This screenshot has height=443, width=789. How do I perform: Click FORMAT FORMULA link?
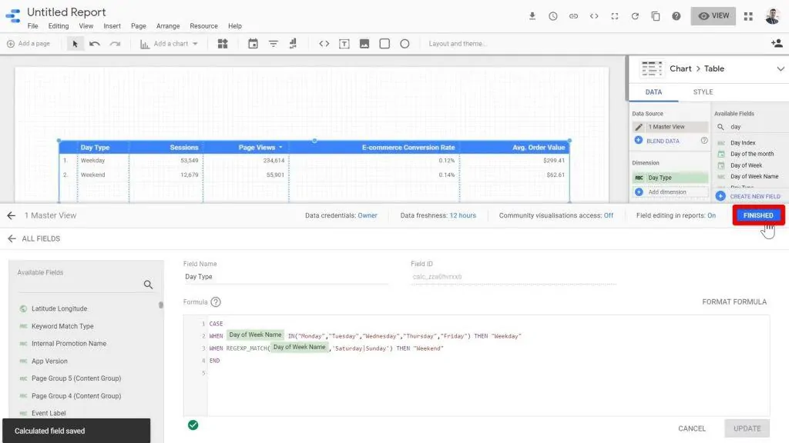[x=734, y=302]
